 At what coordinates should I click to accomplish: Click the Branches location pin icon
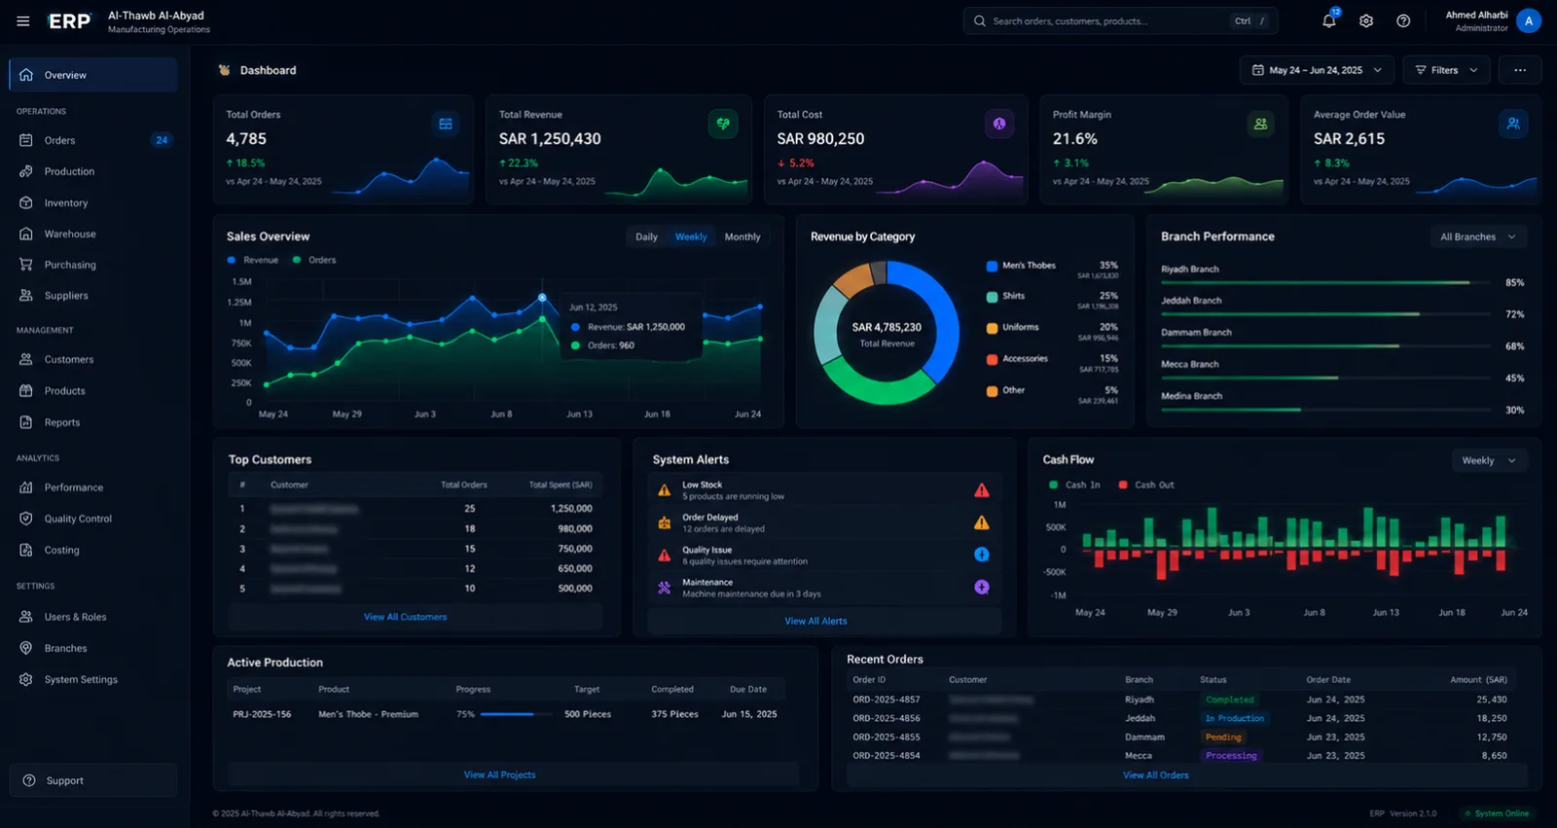(26, 648)
